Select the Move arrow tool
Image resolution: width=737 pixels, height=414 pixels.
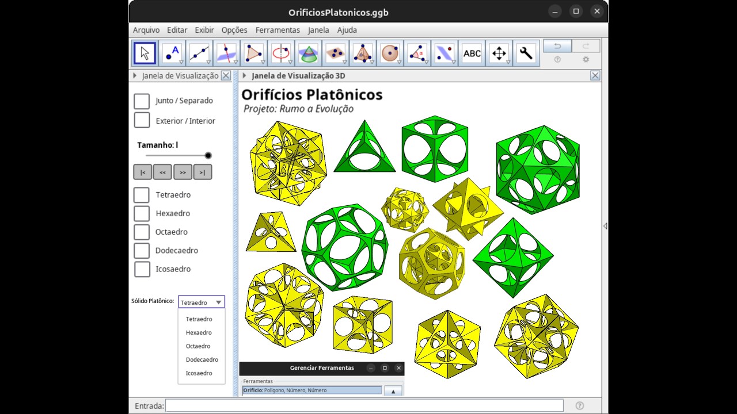click(145, 53)
